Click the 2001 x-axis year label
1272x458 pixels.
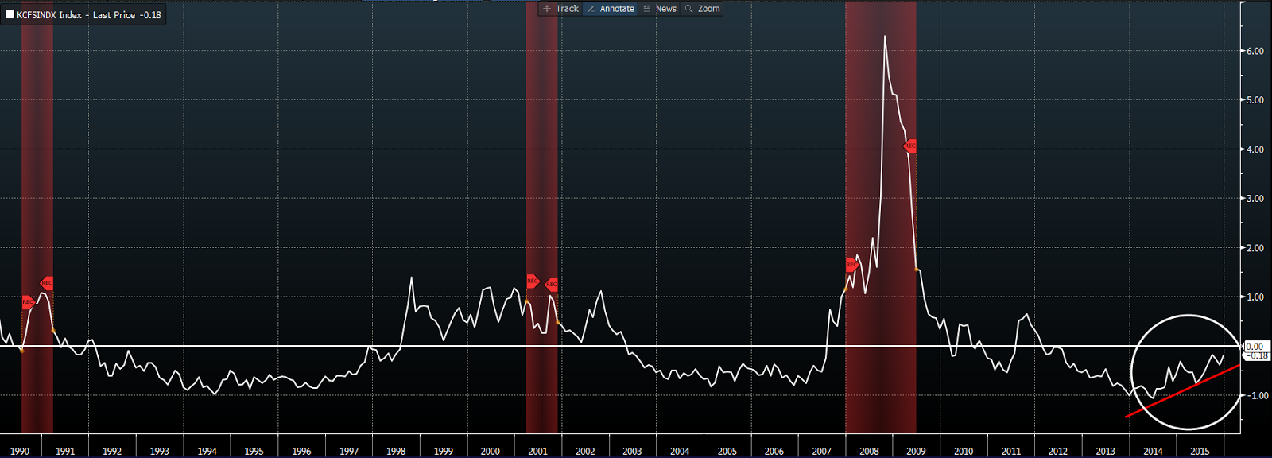click(538, 451)
